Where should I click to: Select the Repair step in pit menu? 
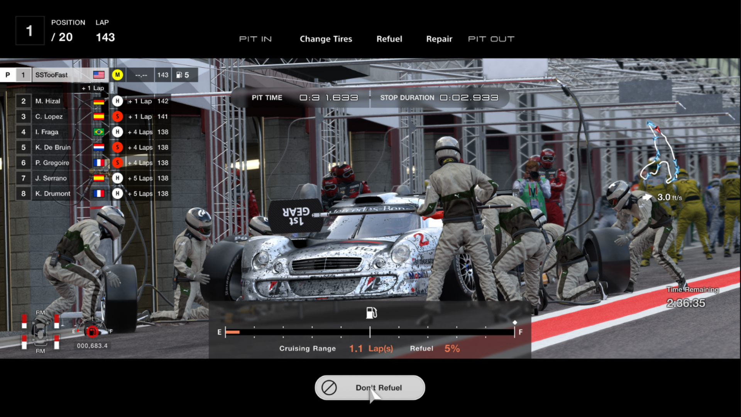pos(439,39)
